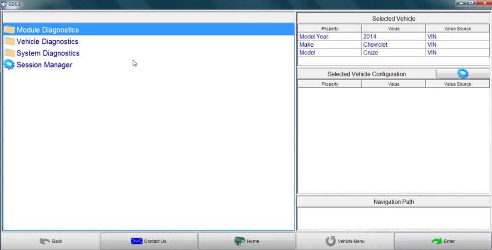Select the Cruze value cell

pyautogui.click(x=393, y=53)
